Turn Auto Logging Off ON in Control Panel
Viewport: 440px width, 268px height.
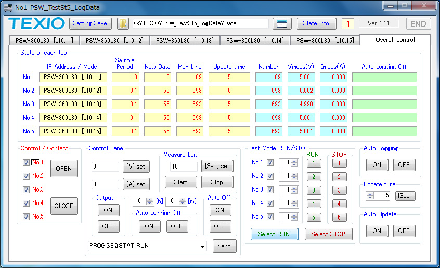[150, 226]
